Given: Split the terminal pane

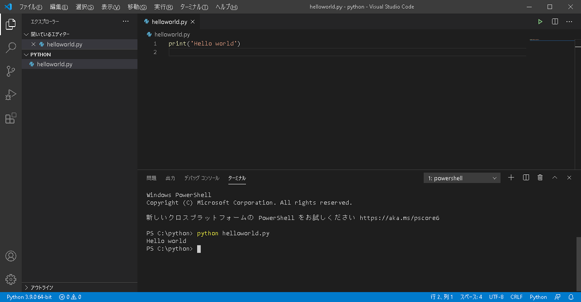Looking at the screenshot, I should (x=525, y=177).
